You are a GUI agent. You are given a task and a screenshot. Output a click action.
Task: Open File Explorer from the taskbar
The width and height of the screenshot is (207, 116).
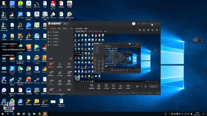[x=18, y=114]
